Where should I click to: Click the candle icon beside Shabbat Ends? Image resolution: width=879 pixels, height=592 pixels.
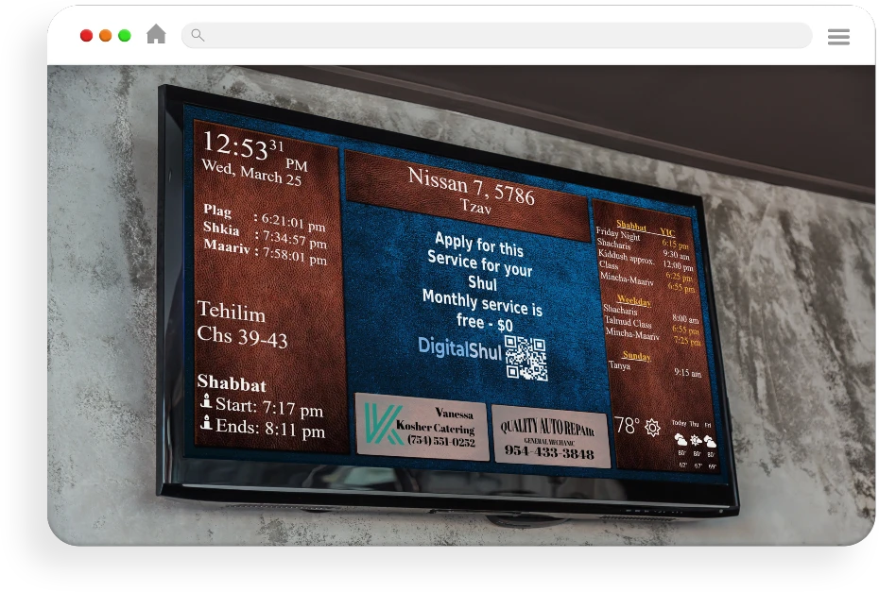206,422
